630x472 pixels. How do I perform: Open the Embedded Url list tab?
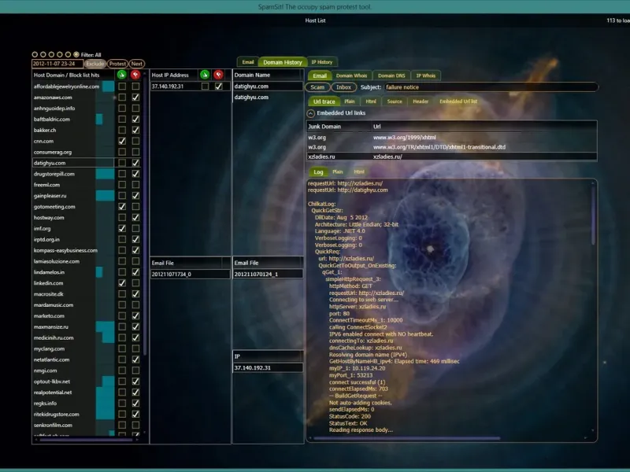coord(458,101)
